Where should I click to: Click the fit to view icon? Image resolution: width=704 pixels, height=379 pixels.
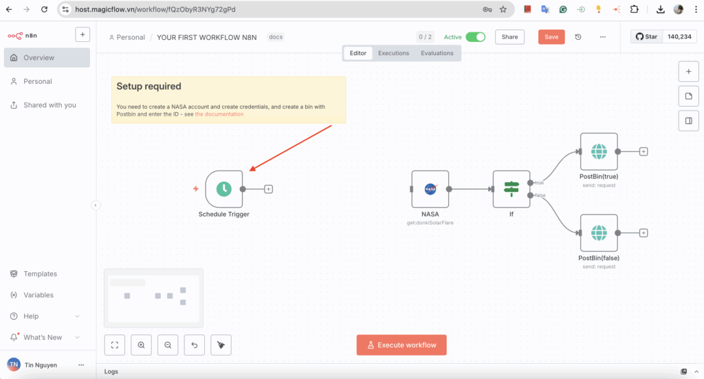tap(115, 345)
